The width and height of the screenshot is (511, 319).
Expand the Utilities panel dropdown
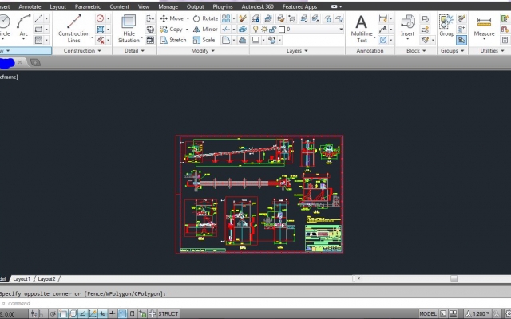pyautogui.click(x=492, y=51)
